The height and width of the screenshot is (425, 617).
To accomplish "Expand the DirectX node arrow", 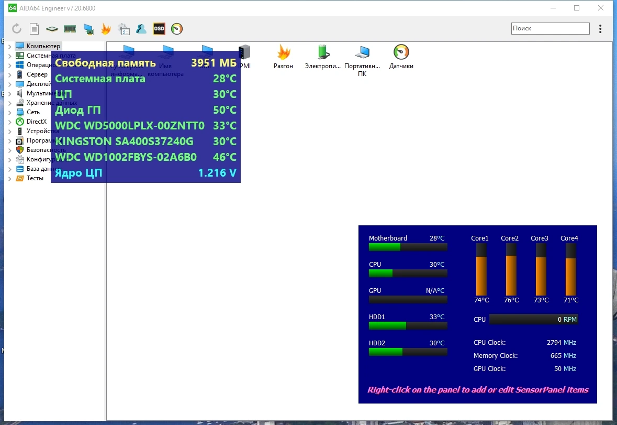I will [10, 122].
